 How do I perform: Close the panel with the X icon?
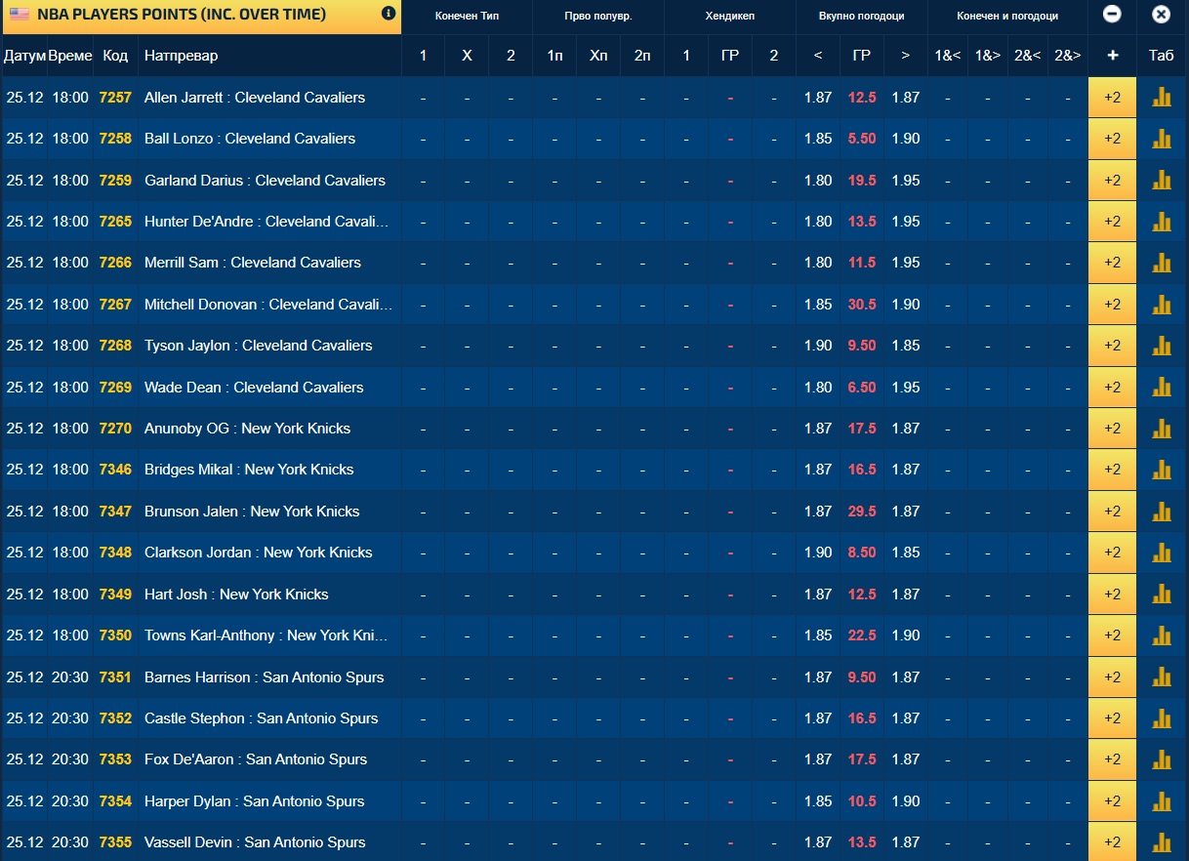click(1161, 15)
